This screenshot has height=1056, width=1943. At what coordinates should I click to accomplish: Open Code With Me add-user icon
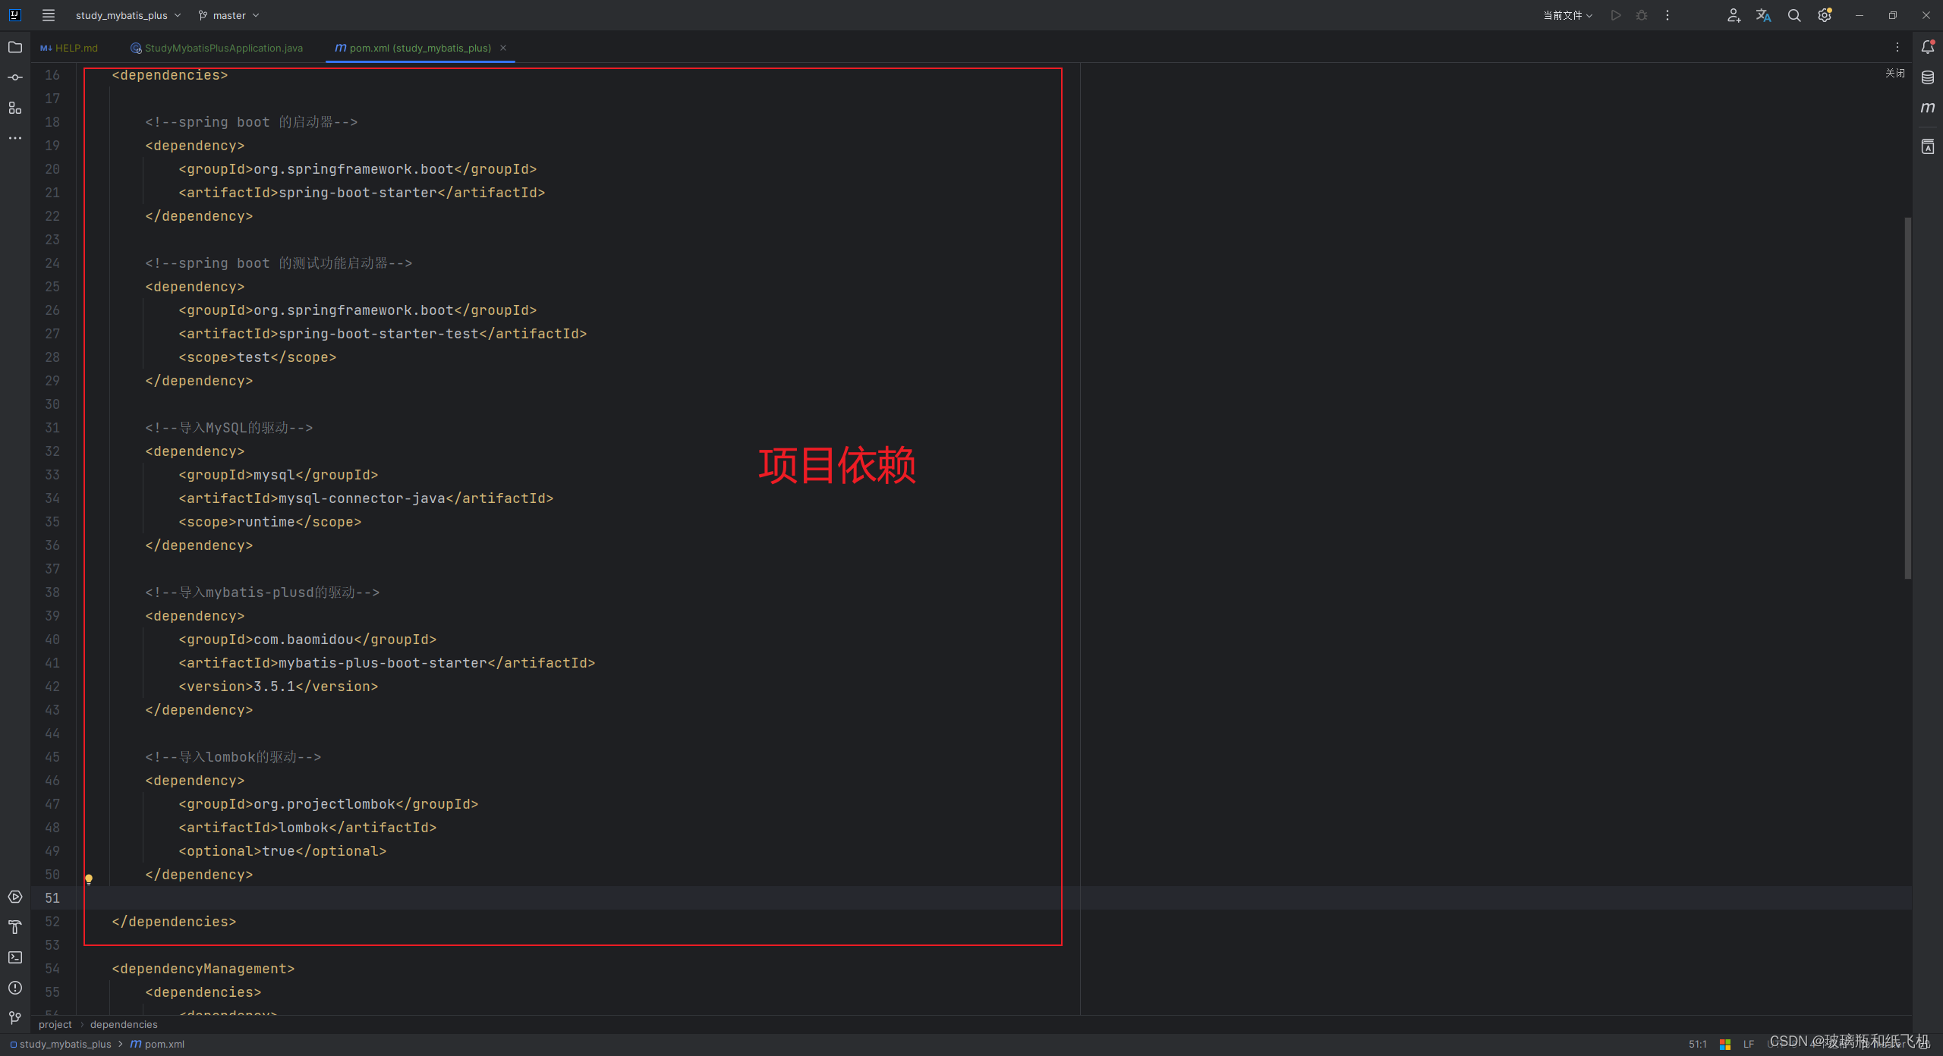1734,15
